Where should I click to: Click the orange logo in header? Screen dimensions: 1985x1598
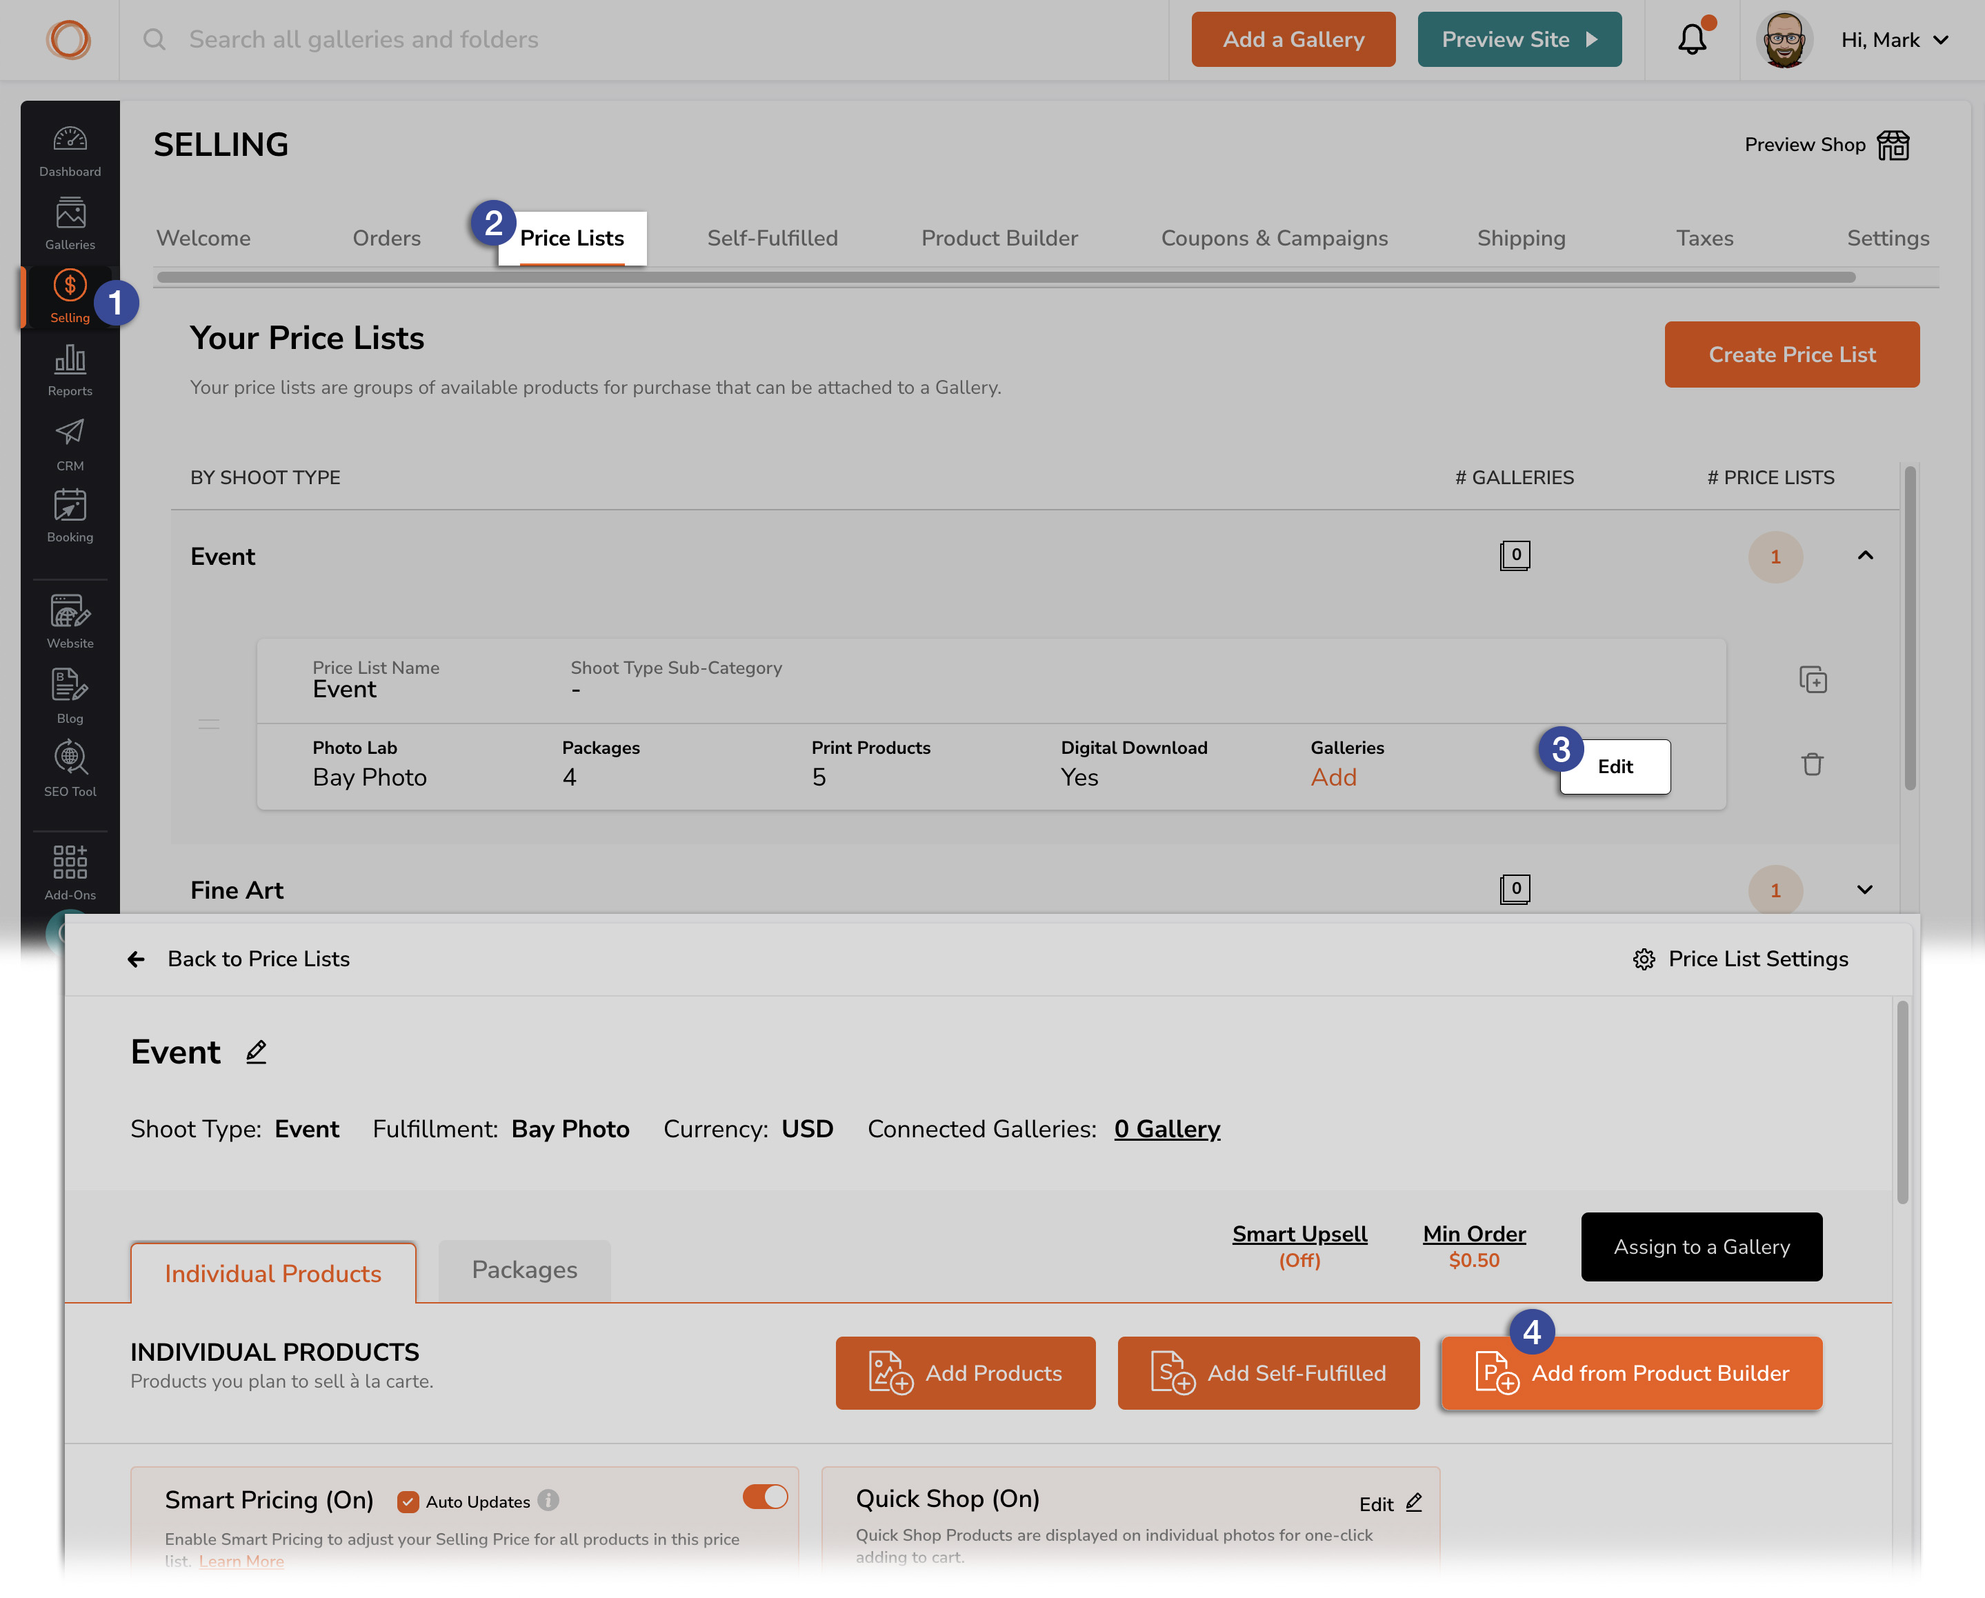tap(69, 39)
